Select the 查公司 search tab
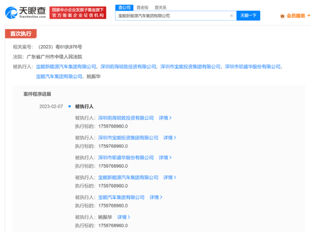 click(124, 8)
